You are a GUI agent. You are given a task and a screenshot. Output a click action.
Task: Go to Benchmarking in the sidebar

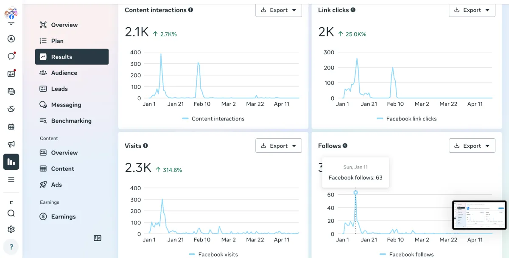click(72, 121)
